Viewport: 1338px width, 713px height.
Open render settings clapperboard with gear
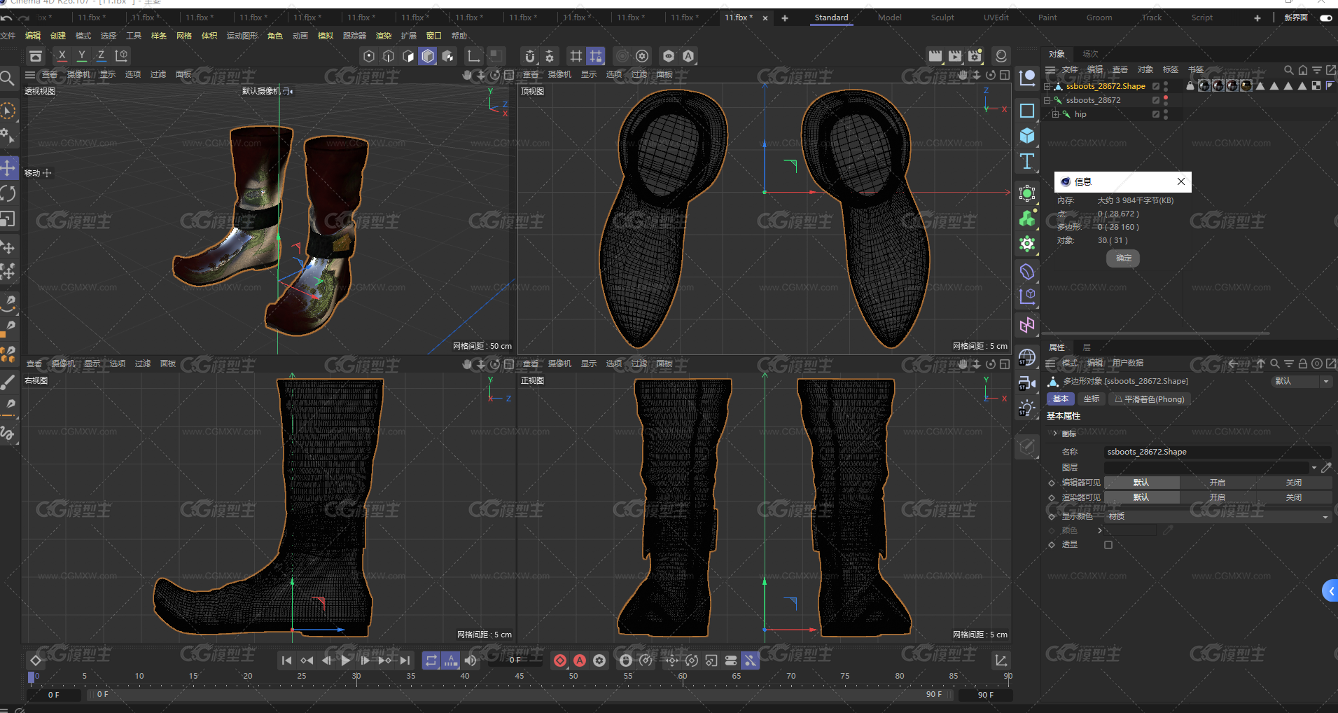[975, 56]
